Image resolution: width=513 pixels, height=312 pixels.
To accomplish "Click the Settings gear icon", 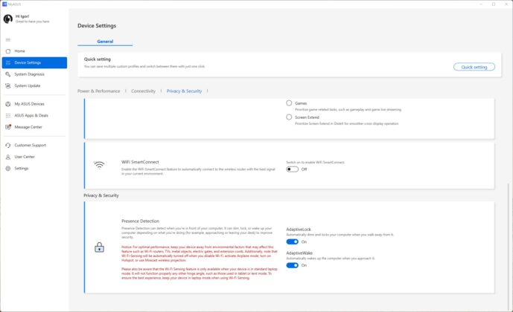I will (8, 169).
